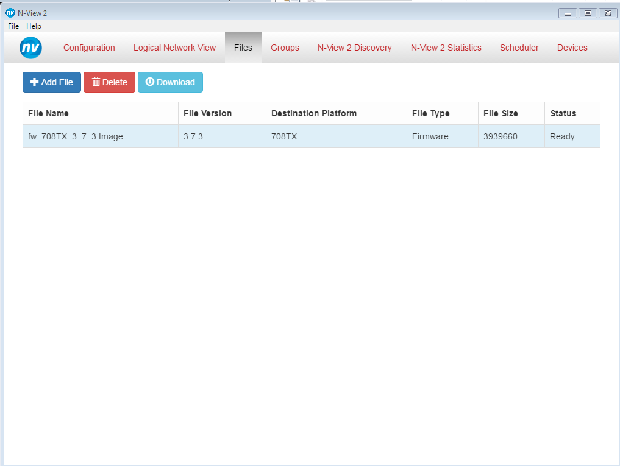The height and width of the screenshot is (466, 620).
Task: Click the Firmware file type cell
Action: (443, 137)
